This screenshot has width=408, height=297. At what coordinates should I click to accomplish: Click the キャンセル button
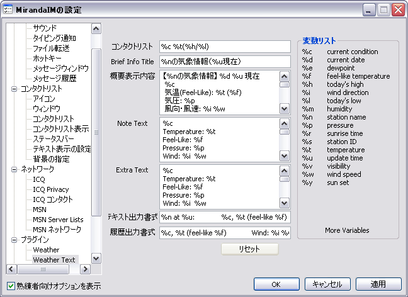coord(327,284)
